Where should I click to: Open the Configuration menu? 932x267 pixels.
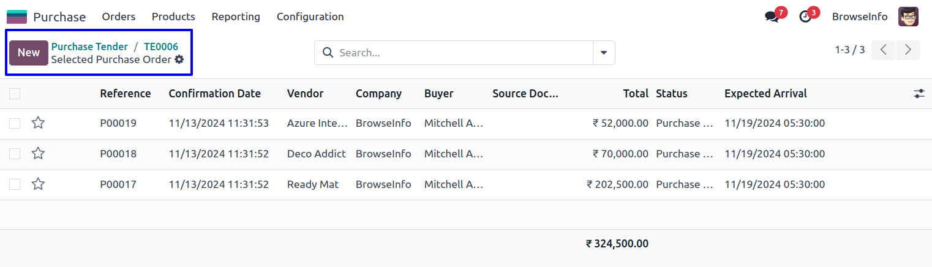[310, 17]
